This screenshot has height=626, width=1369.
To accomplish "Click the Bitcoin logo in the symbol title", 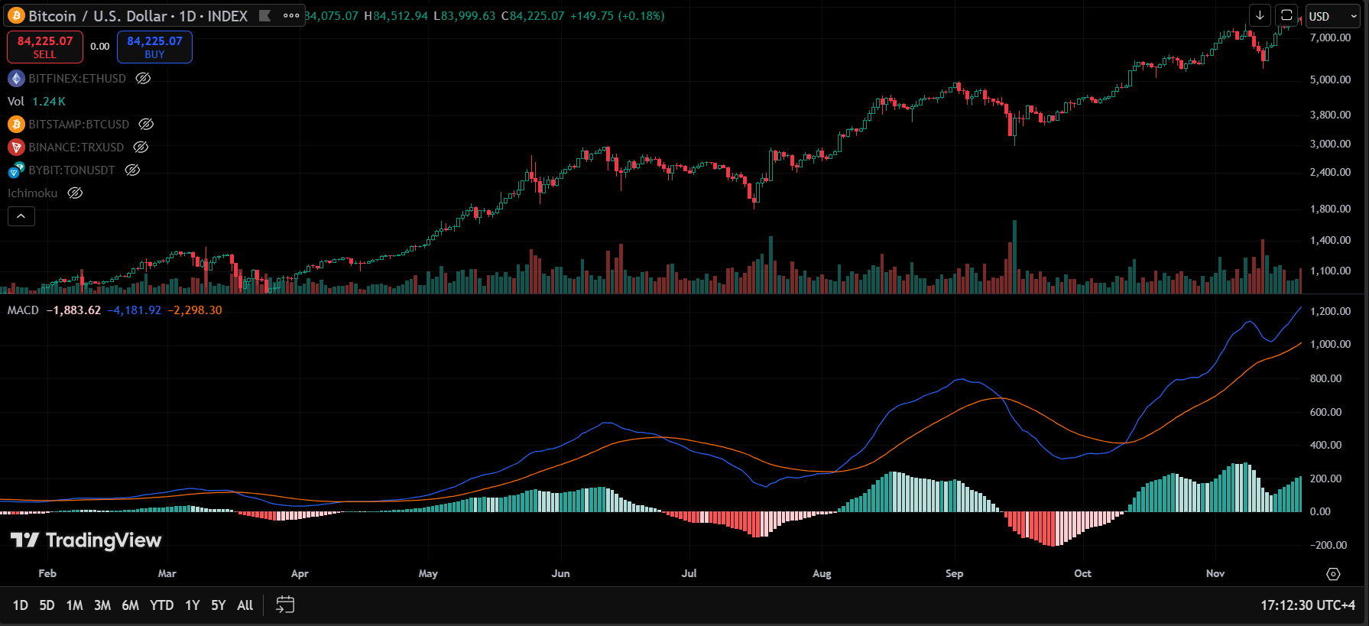I will pos(16,16).
